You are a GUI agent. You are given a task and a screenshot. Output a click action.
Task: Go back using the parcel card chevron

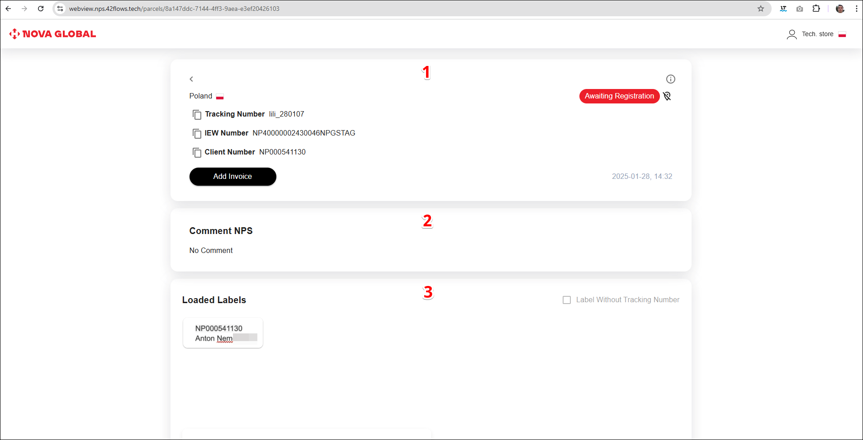tap(191, 79)
